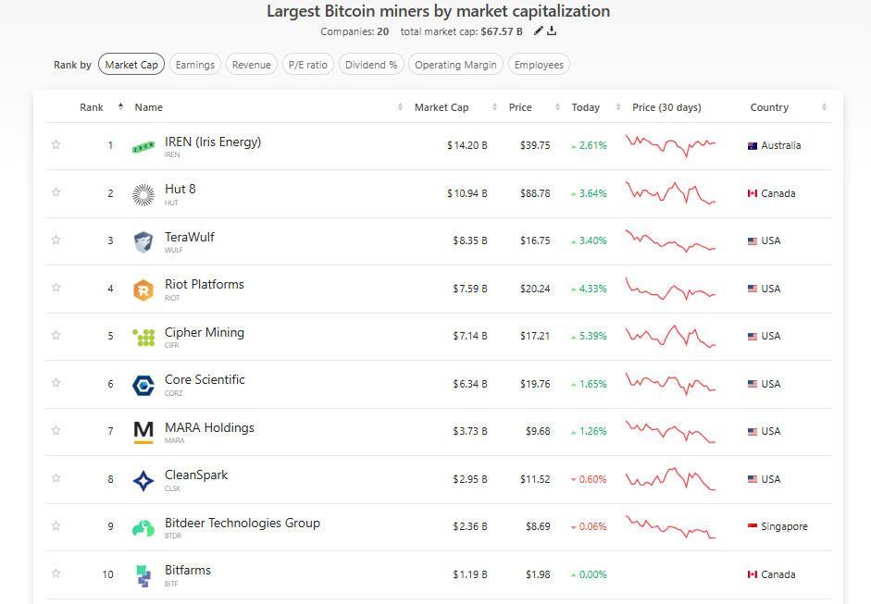871x604 pixels.
Task: Sort the table by Rank column arrows
Action: [x=120, y=106]
